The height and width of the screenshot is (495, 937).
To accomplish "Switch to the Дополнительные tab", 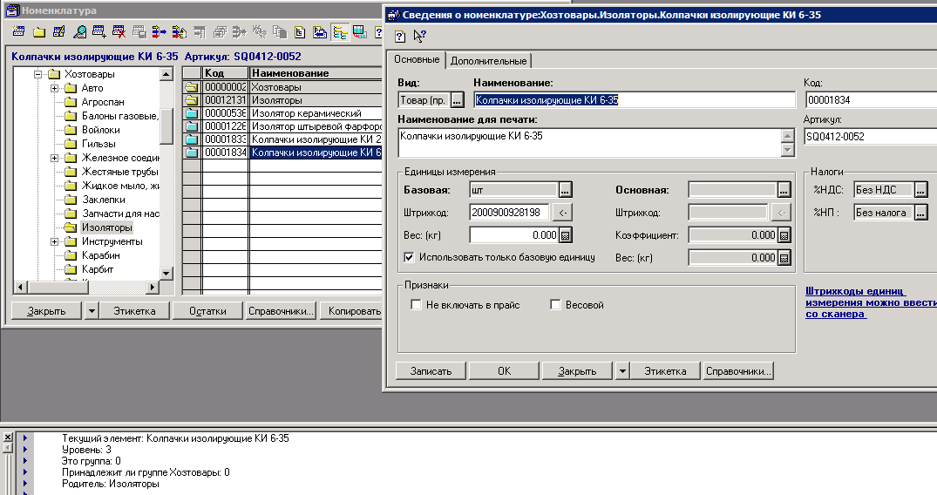I will point(488,61).
